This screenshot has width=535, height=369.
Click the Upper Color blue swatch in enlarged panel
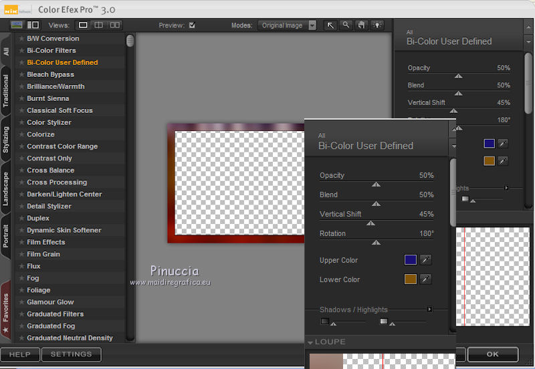[410, 260]
